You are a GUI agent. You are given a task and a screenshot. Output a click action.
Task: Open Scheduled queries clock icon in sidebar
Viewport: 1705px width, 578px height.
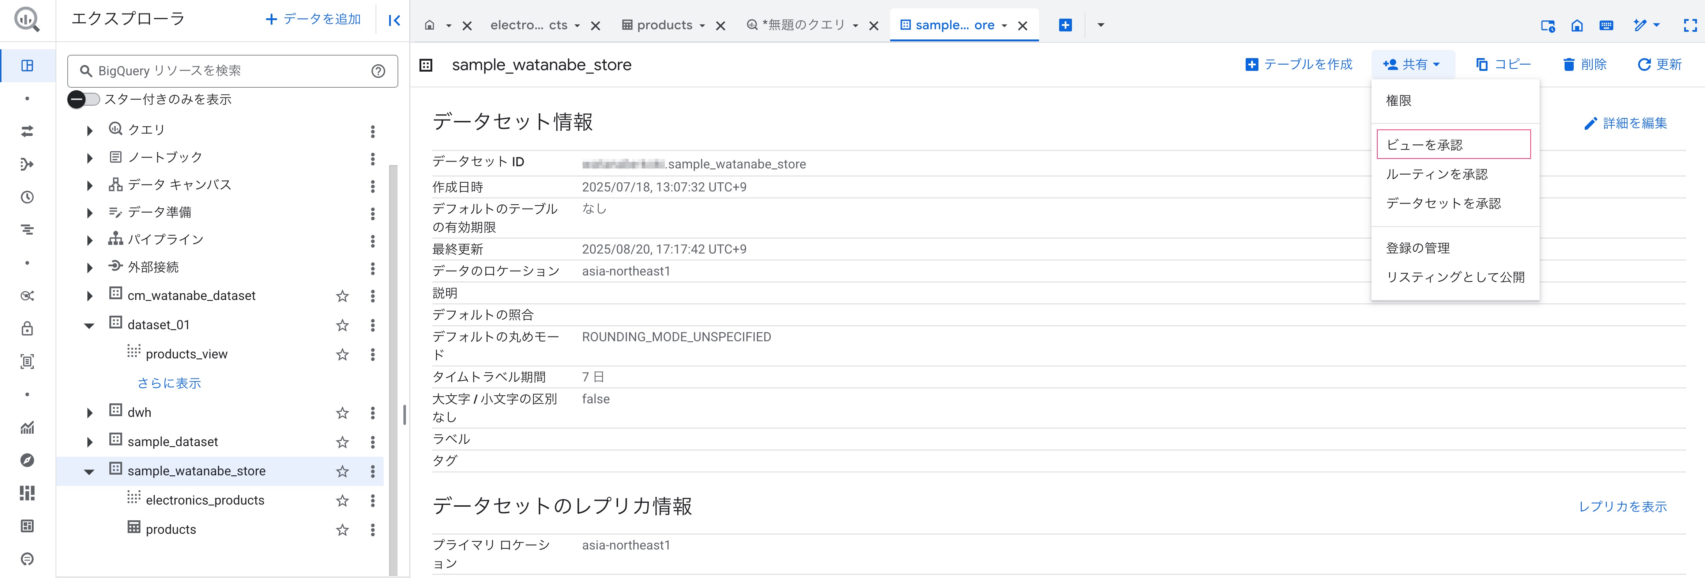pos(27,197)
